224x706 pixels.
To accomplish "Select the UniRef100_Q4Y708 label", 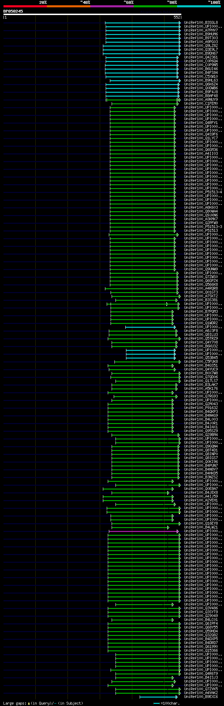I will (201, 342).
